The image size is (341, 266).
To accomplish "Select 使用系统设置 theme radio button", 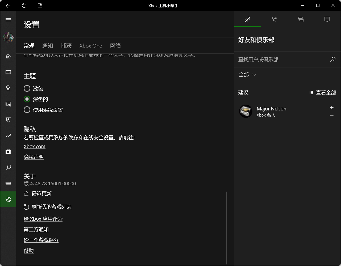I will click(27, 110).
